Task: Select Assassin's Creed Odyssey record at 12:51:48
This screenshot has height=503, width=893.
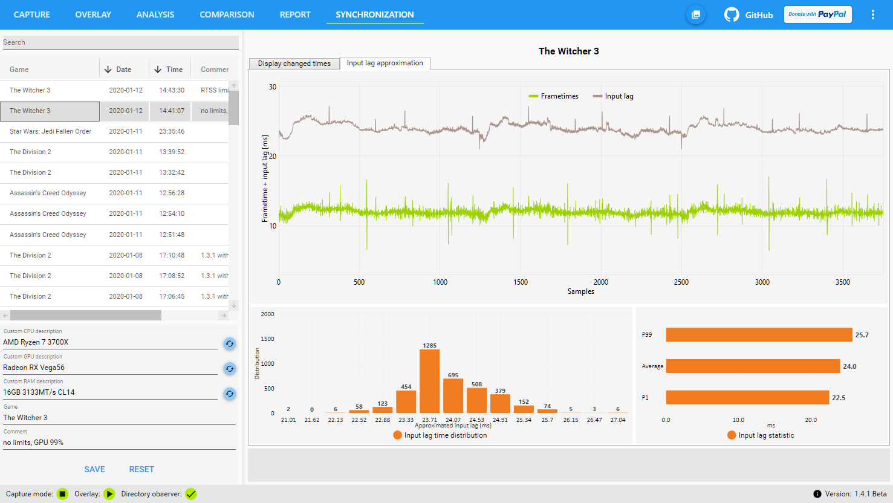Action: click(114, 235)
